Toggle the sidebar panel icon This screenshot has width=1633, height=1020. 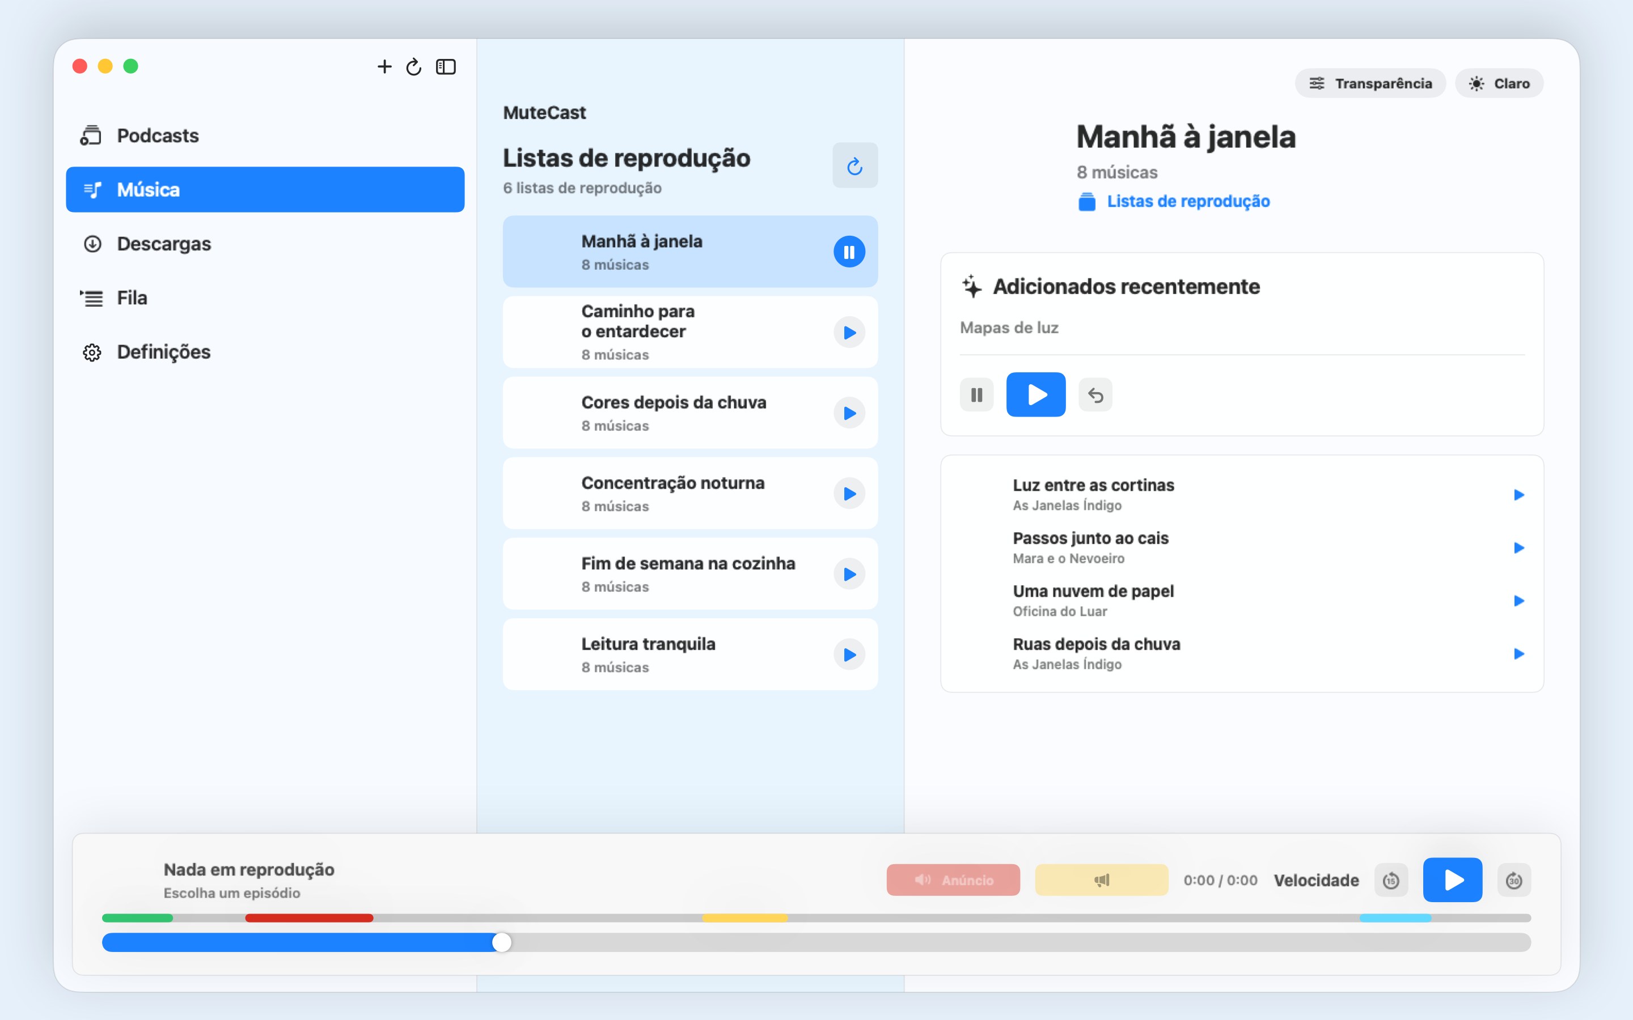click(446, 66)
